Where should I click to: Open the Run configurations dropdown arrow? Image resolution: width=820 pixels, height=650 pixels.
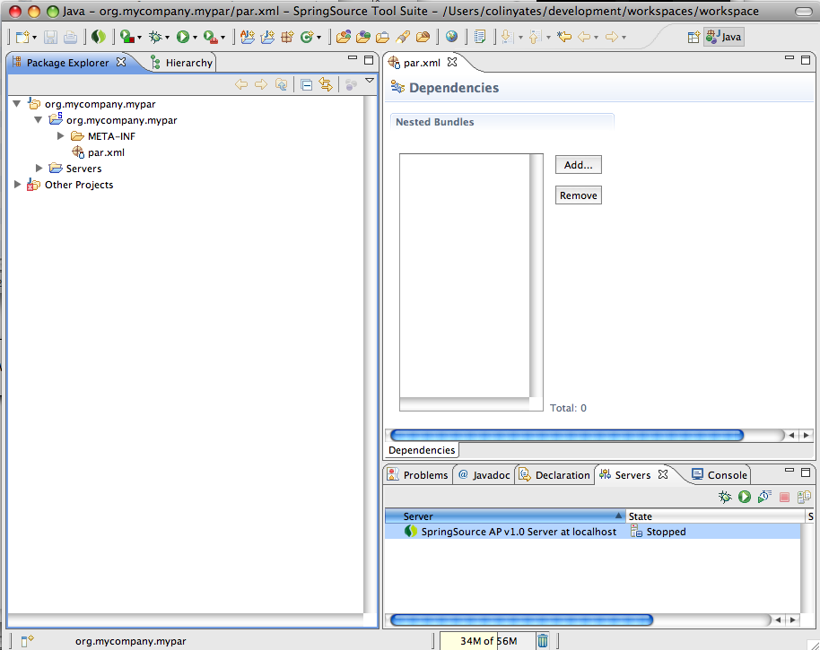195,38
